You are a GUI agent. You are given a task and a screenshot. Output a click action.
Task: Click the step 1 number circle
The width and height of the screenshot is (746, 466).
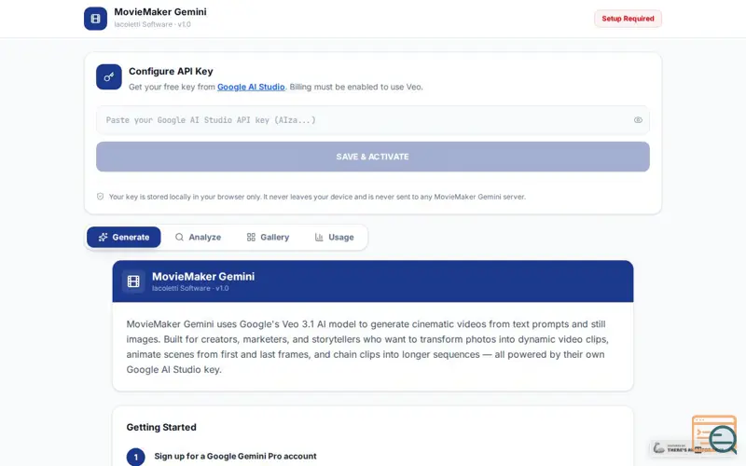135,457
